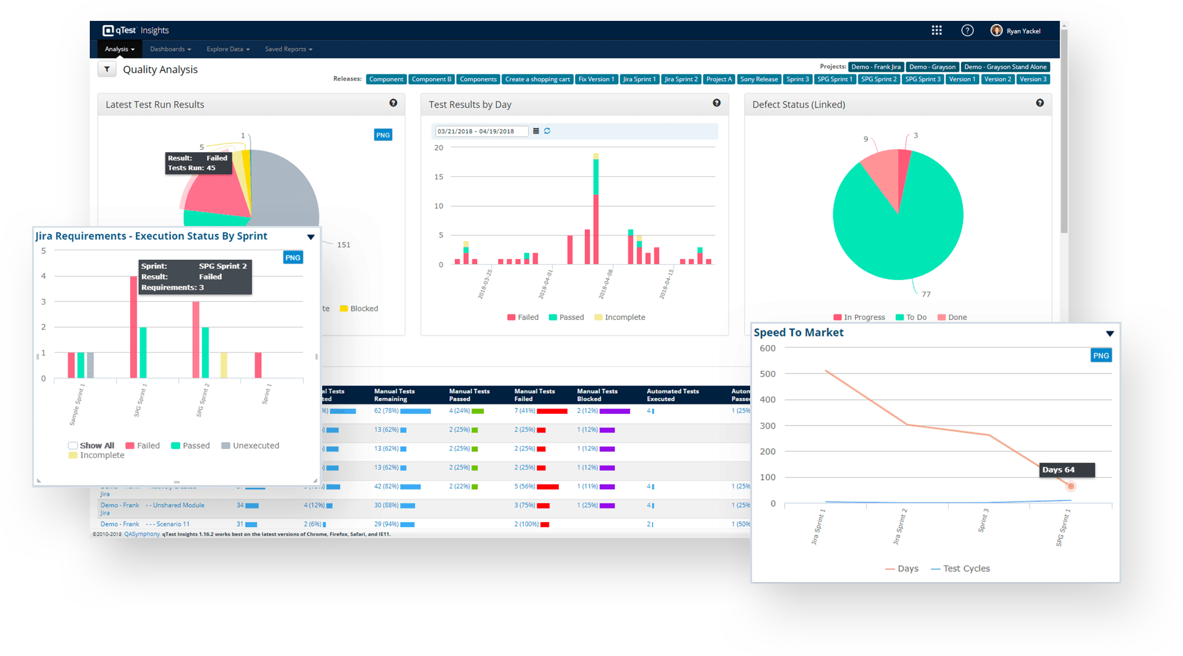Click the qTest Insights logo
The height and width of the screenshot is (656, 1183).
point(135,30)
